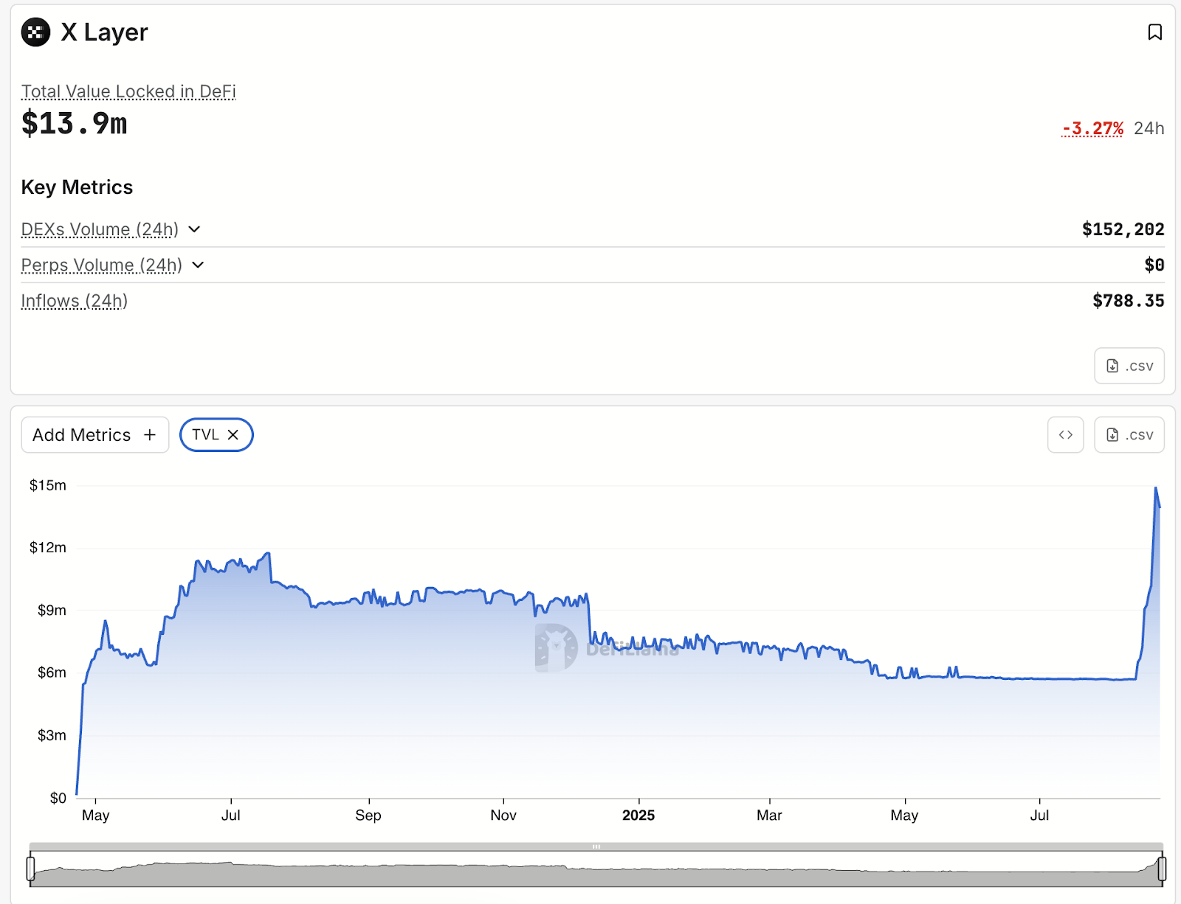
Task: Click the 2025 label on time axis
Action: pyautogui.click(x=638, y=815)
